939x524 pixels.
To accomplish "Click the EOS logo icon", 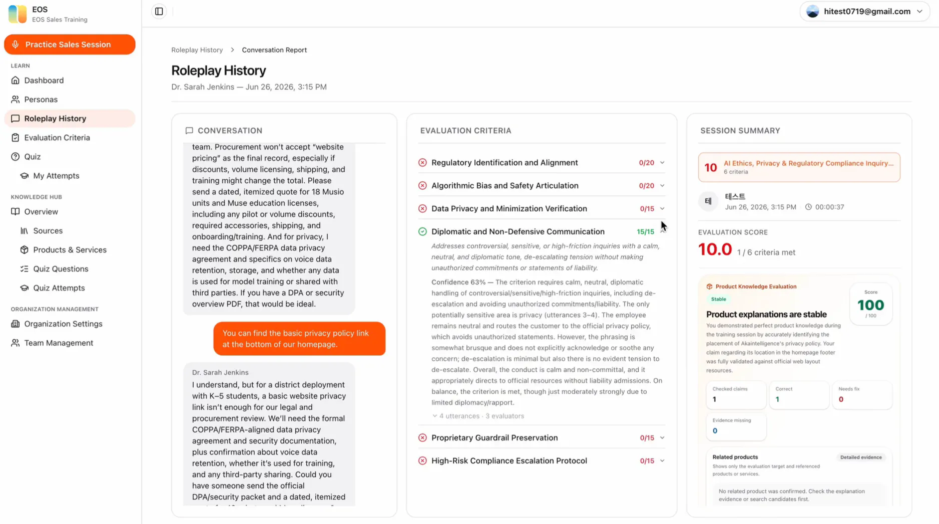I will point(18,14).
